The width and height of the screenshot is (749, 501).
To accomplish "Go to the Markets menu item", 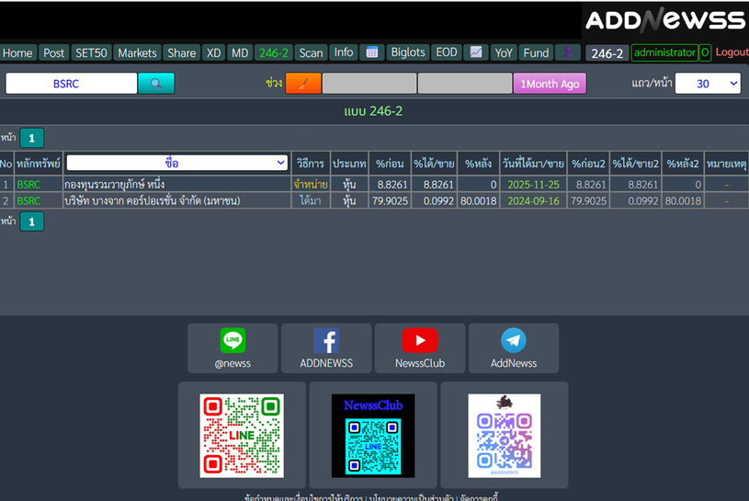I will (138, 52).
